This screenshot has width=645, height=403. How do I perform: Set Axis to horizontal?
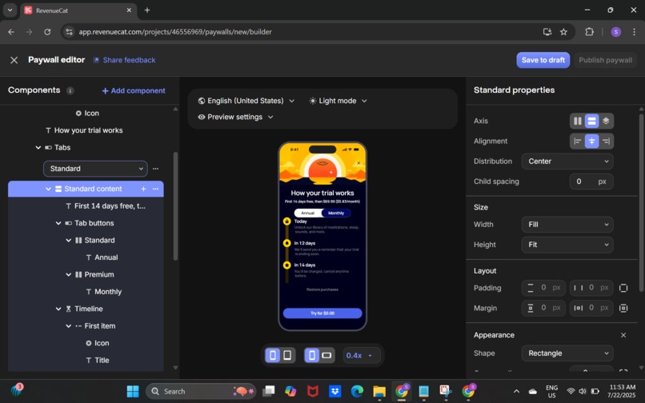pos(578,121)
